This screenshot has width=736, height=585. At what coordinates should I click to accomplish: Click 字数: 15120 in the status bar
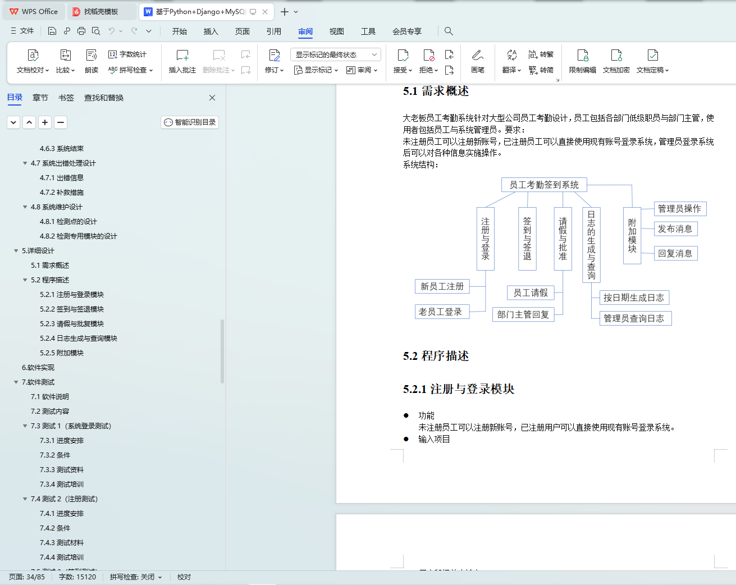[x=77, y=577]
